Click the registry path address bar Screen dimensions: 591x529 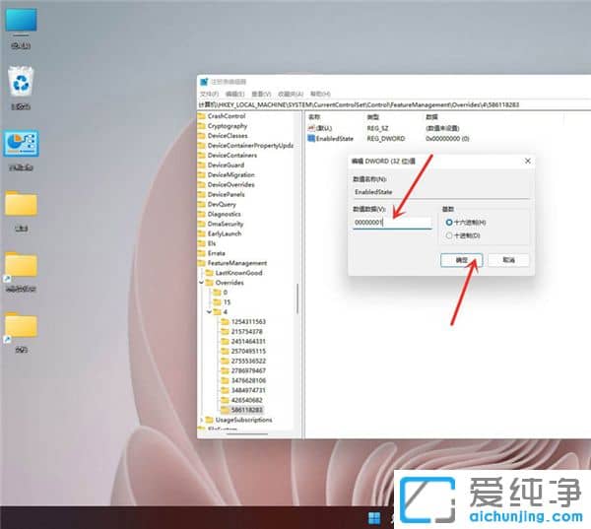tap(394, 104)
